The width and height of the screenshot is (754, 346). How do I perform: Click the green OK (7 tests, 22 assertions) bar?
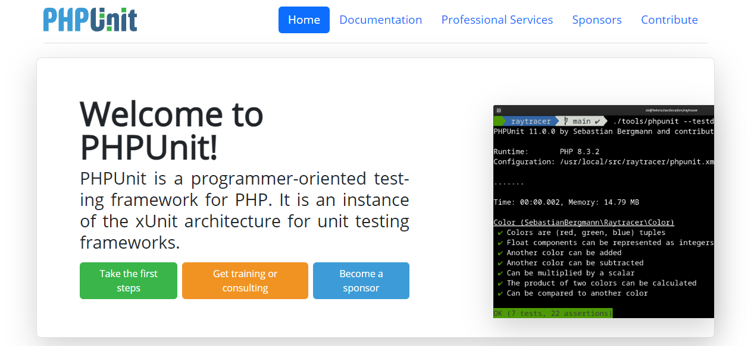553,313
